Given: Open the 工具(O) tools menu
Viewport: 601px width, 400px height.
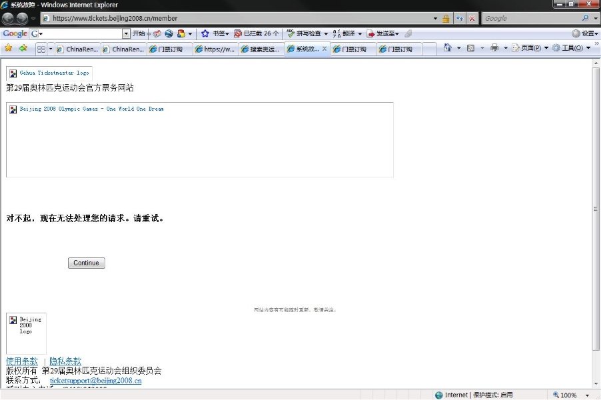Looking at the screenshot, I should pyautogui.click(x=571, y=48).
